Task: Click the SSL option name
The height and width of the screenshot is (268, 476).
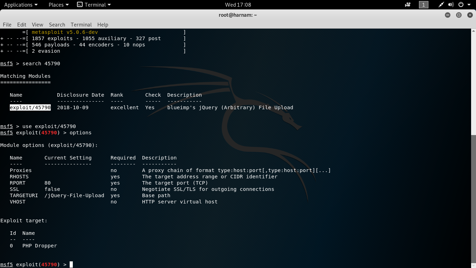Action: point(14,189)
